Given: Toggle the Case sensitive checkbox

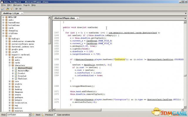Looking at the screenshot, I should pos(55,114).
